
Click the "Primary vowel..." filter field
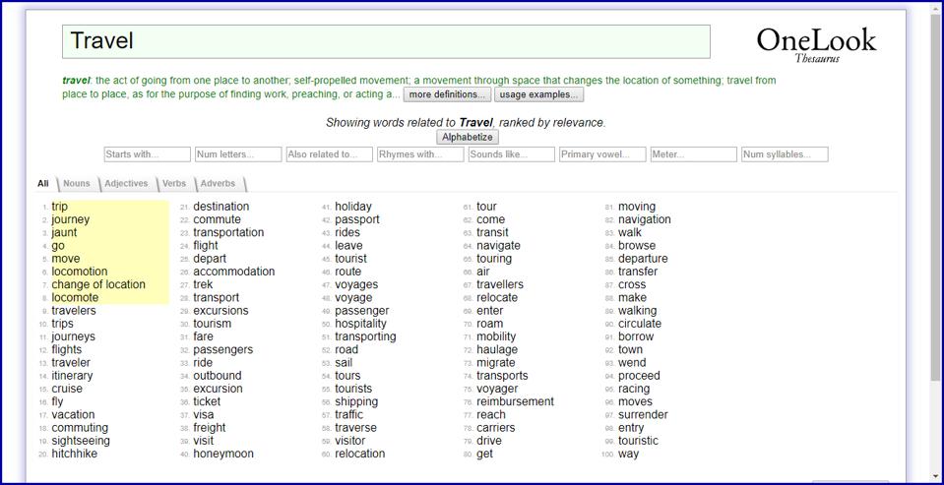pos(602,154)
